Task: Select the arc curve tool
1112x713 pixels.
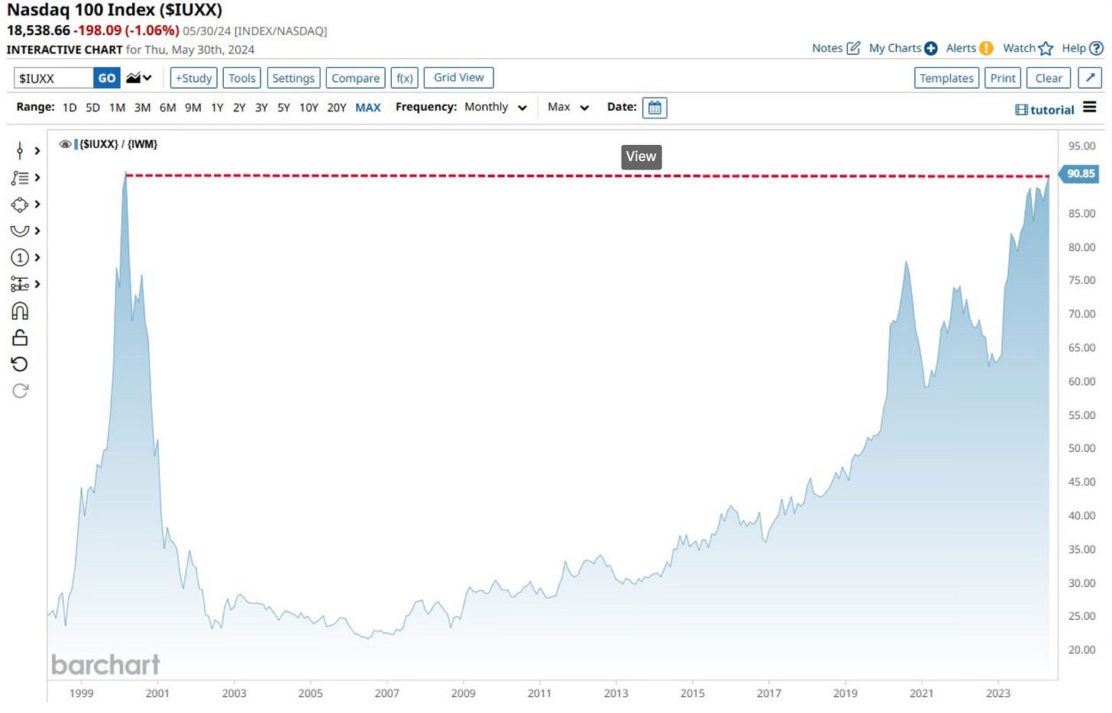Action: pos(20,231)
